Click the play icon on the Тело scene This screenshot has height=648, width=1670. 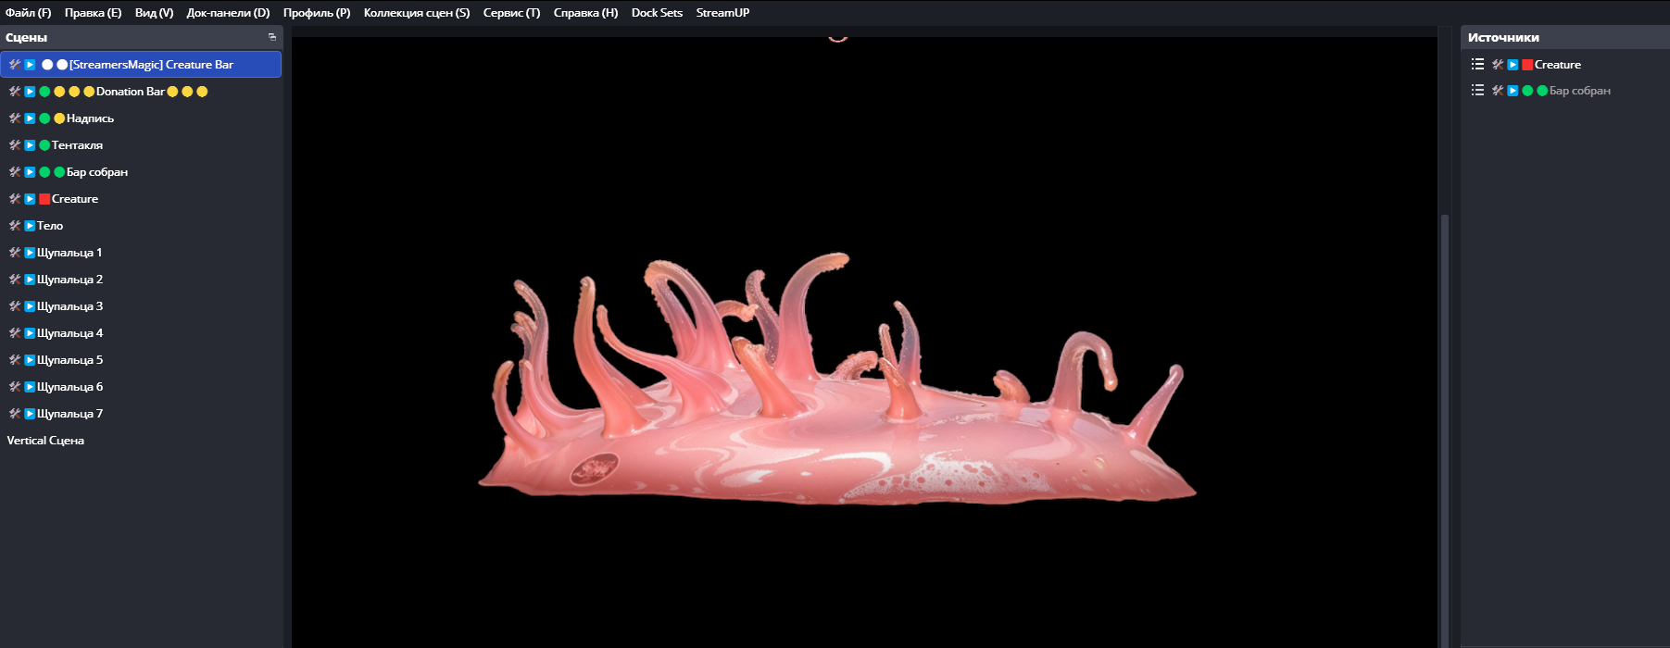[x=30, y=226]
